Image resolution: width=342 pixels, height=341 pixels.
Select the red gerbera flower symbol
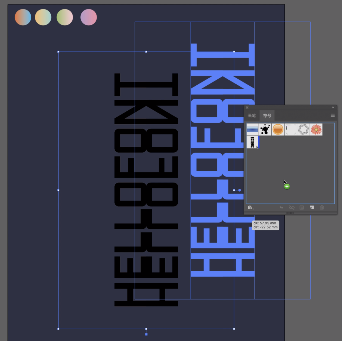click(316, 129)
